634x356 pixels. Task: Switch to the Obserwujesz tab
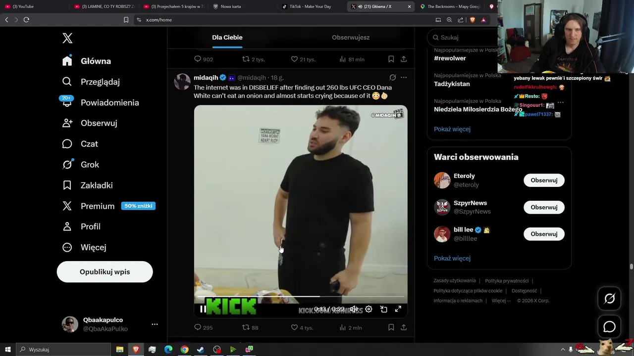(x=351, y=38)
